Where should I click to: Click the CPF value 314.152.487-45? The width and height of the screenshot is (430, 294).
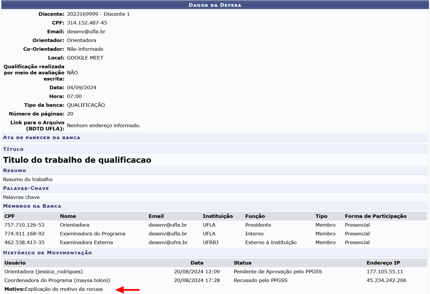tap(87, 23)
